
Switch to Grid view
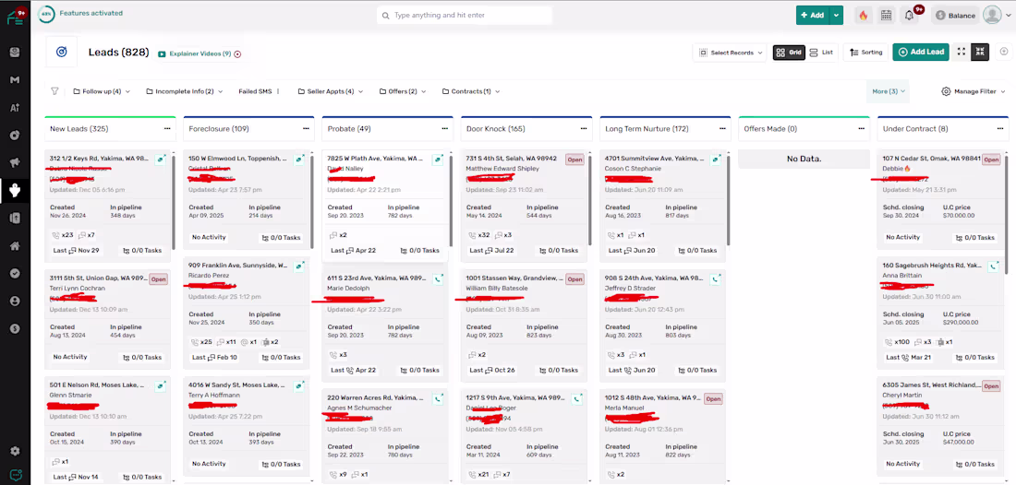click(x=789, y=53)
